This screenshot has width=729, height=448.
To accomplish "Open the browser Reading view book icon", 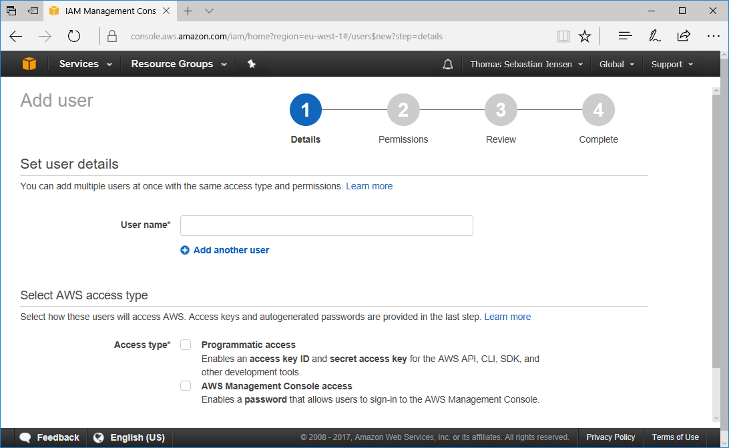I will (x=563, y=37).
